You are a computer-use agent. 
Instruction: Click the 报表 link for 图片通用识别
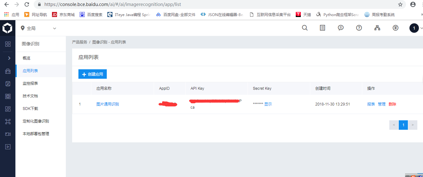(x=371, y=104)
